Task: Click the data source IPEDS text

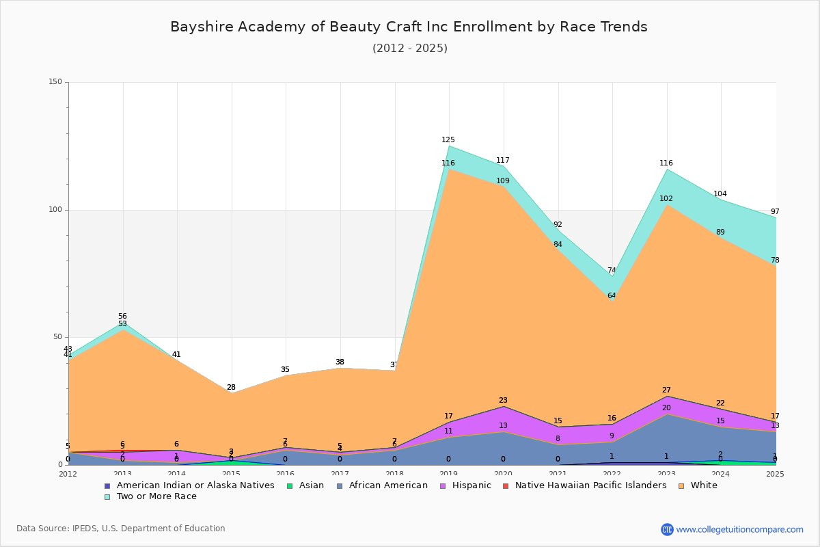Action: click(121, 529)
